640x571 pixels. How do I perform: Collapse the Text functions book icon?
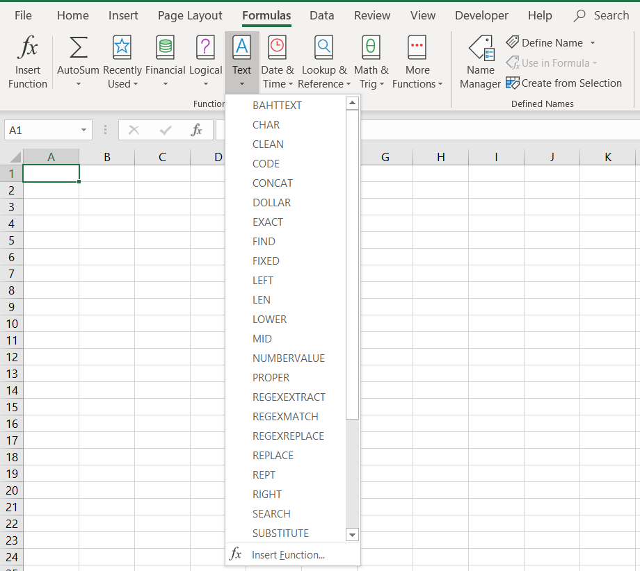tap(241, 47)
